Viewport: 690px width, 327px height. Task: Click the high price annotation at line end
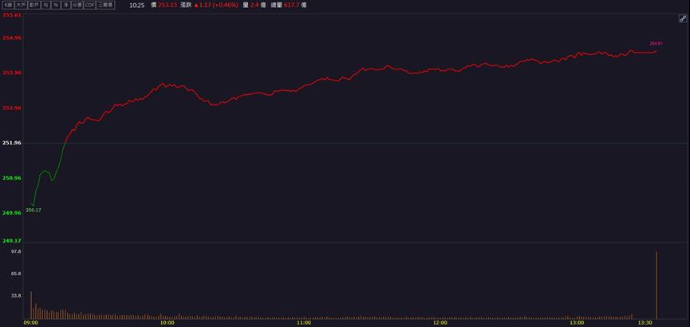656,44
